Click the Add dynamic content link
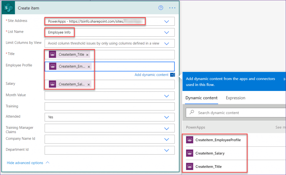This screenshot has height=175, width=286. pos(151,74)
